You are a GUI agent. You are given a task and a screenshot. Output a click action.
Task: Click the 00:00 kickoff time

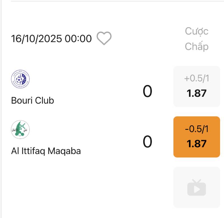(x=78, y=39)
